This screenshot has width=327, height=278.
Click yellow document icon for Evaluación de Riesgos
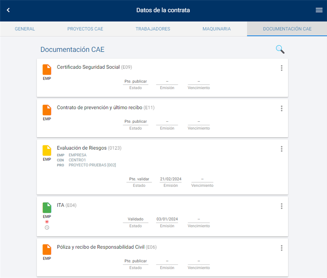point(47,150)
